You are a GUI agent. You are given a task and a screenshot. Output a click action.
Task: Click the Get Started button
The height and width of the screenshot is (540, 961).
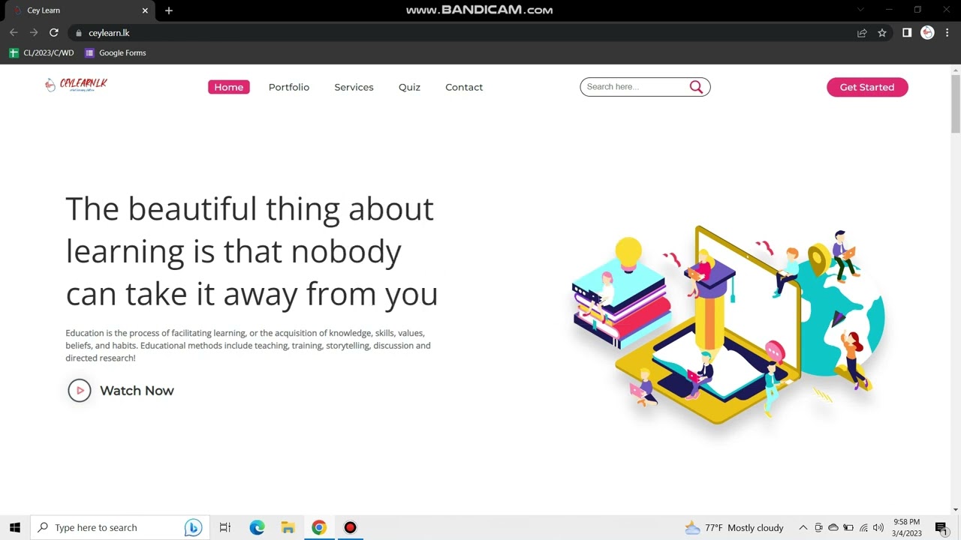click(x=867, y=87)
